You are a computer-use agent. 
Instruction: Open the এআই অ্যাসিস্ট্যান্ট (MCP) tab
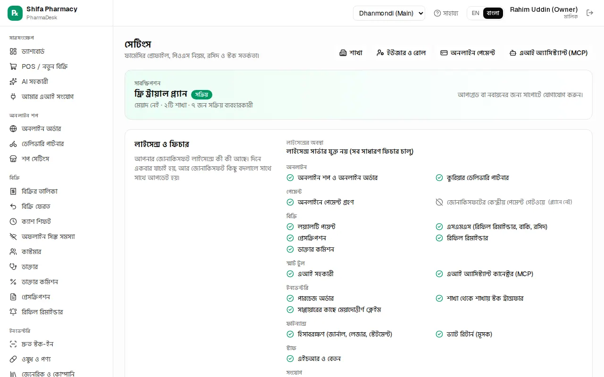[x=548, y=53]
